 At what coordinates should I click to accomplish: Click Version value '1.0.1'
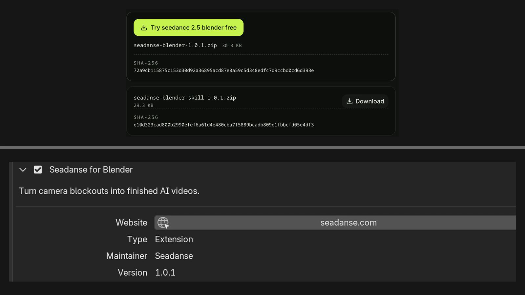coord(165,273)
